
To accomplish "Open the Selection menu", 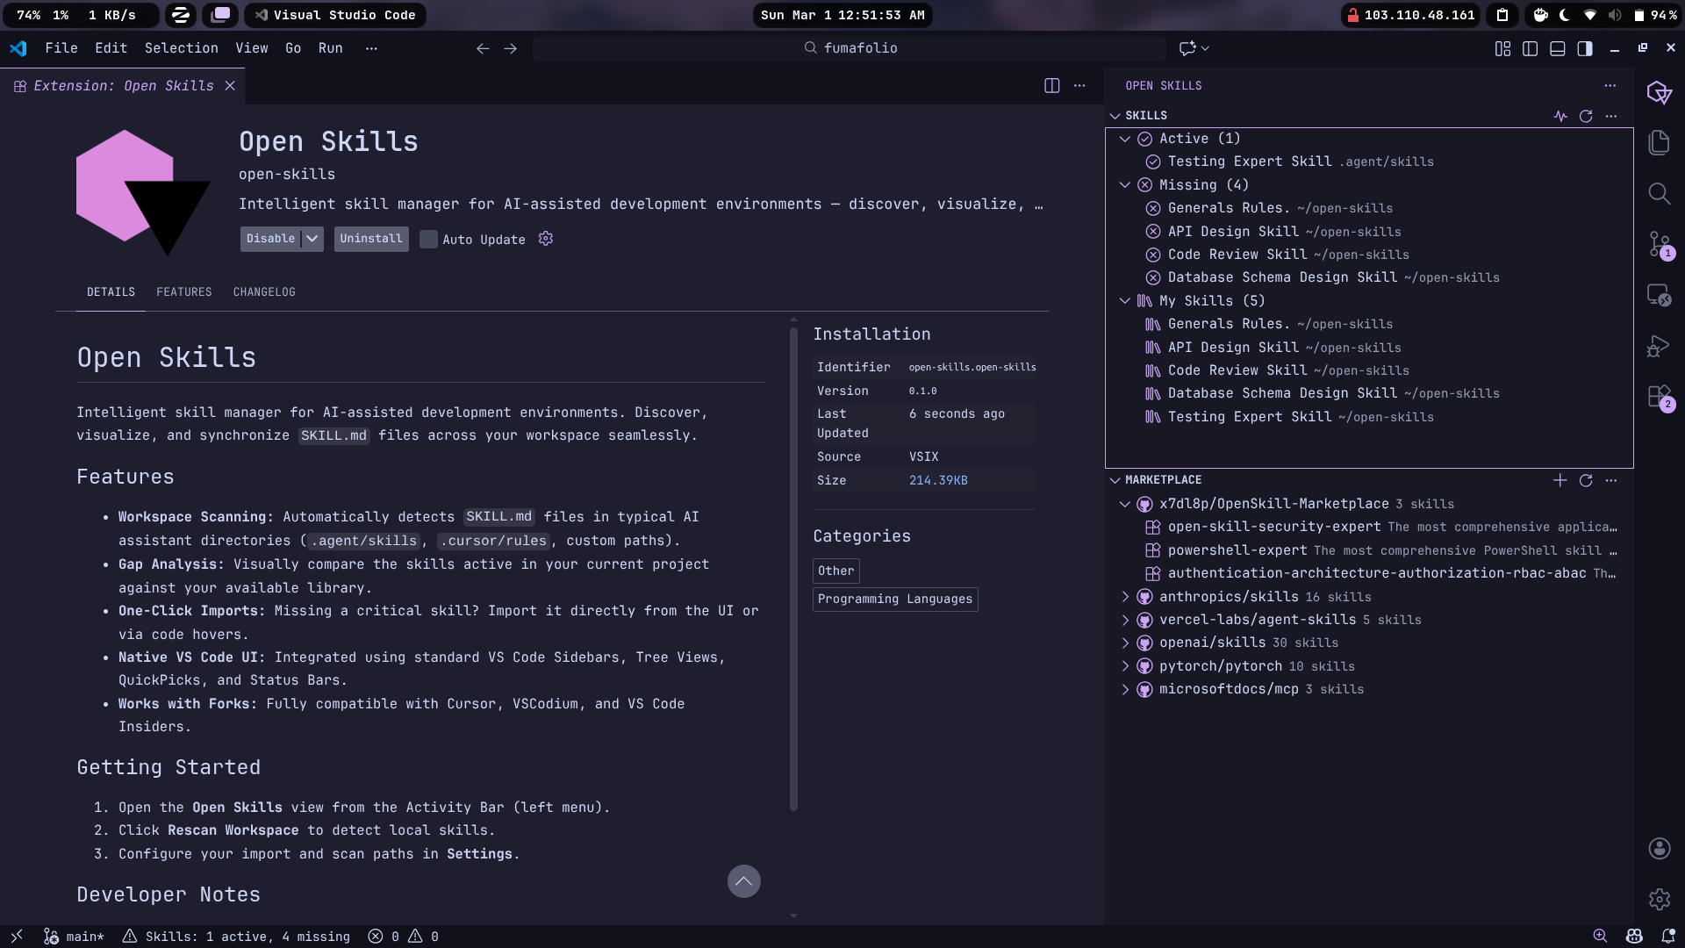I will pyautogui.click(x=181, y=48).
